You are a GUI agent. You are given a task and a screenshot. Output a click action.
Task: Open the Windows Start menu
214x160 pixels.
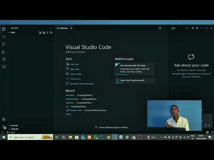coord(4,137)
